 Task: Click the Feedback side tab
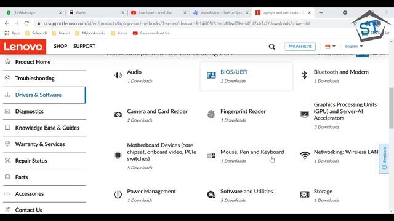(x=384, y=158)
